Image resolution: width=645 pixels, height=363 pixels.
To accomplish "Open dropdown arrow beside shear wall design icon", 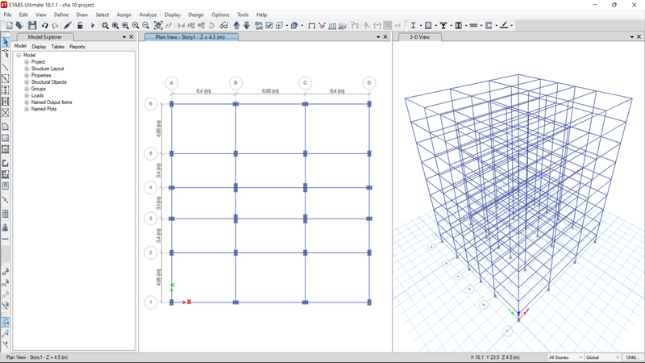I will click(x=497, y=26).
